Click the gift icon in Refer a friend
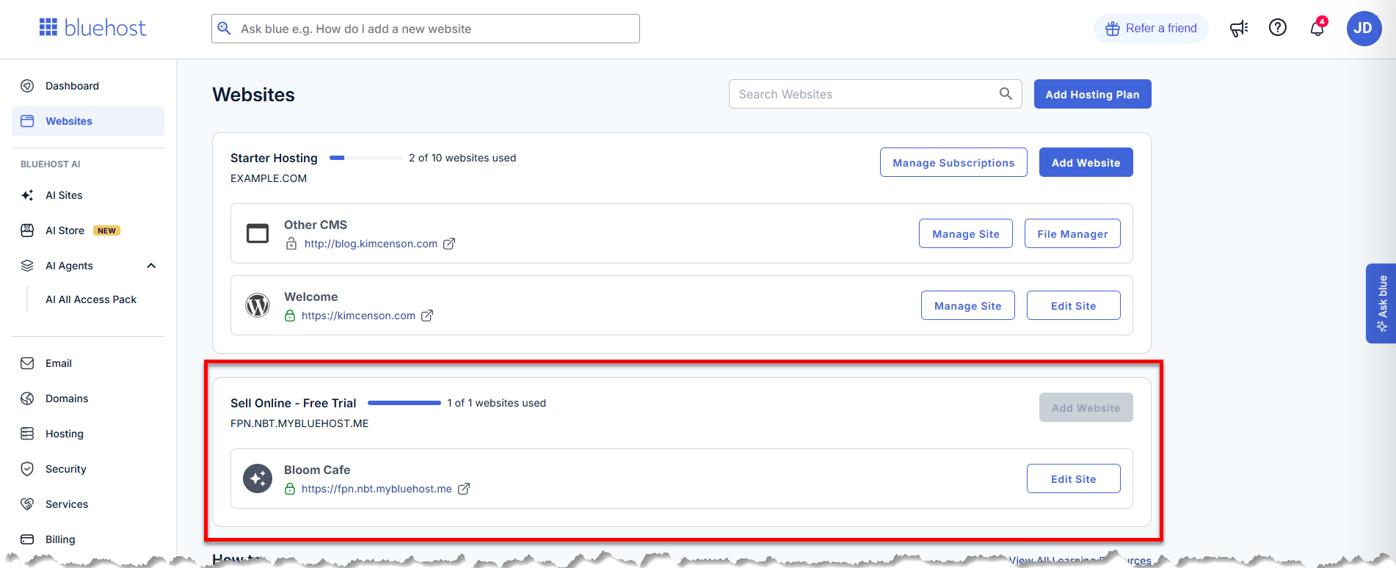 tap(1113, 29)
